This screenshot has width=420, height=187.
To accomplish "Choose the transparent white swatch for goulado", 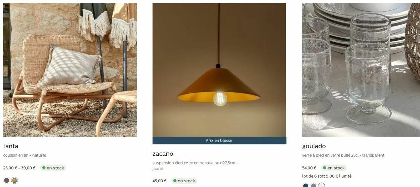I will (x=322, y=185).
